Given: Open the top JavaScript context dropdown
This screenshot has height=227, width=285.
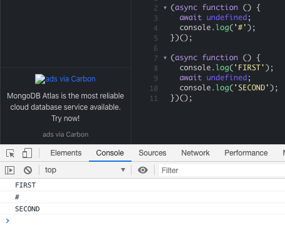Looking at the screenshot, I should click(85, 170).
